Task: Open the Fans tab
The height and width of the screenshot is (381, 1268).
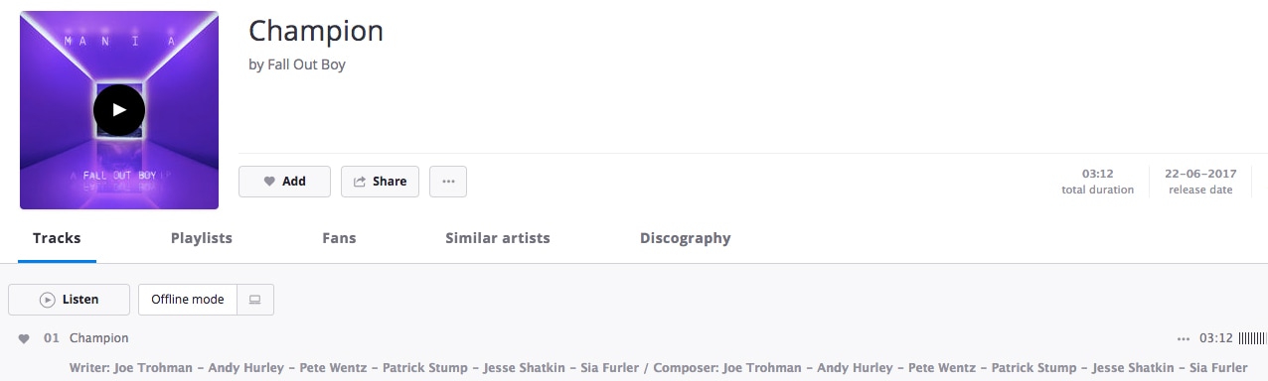Action: pos(339,238)
